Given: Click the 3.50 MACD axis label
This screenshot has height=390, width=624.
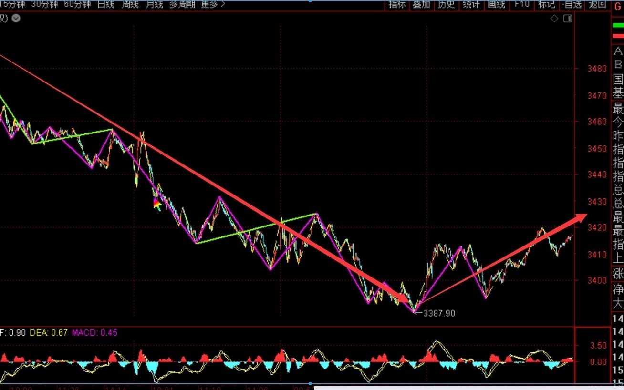Looking at the screenshot, I should [598, 345].
